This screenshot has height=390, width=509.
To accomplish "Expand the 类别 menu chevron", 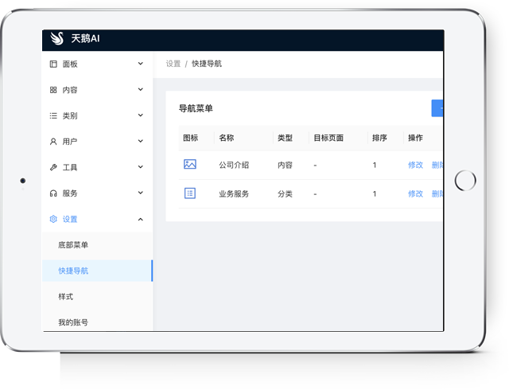I will point(141,115).
